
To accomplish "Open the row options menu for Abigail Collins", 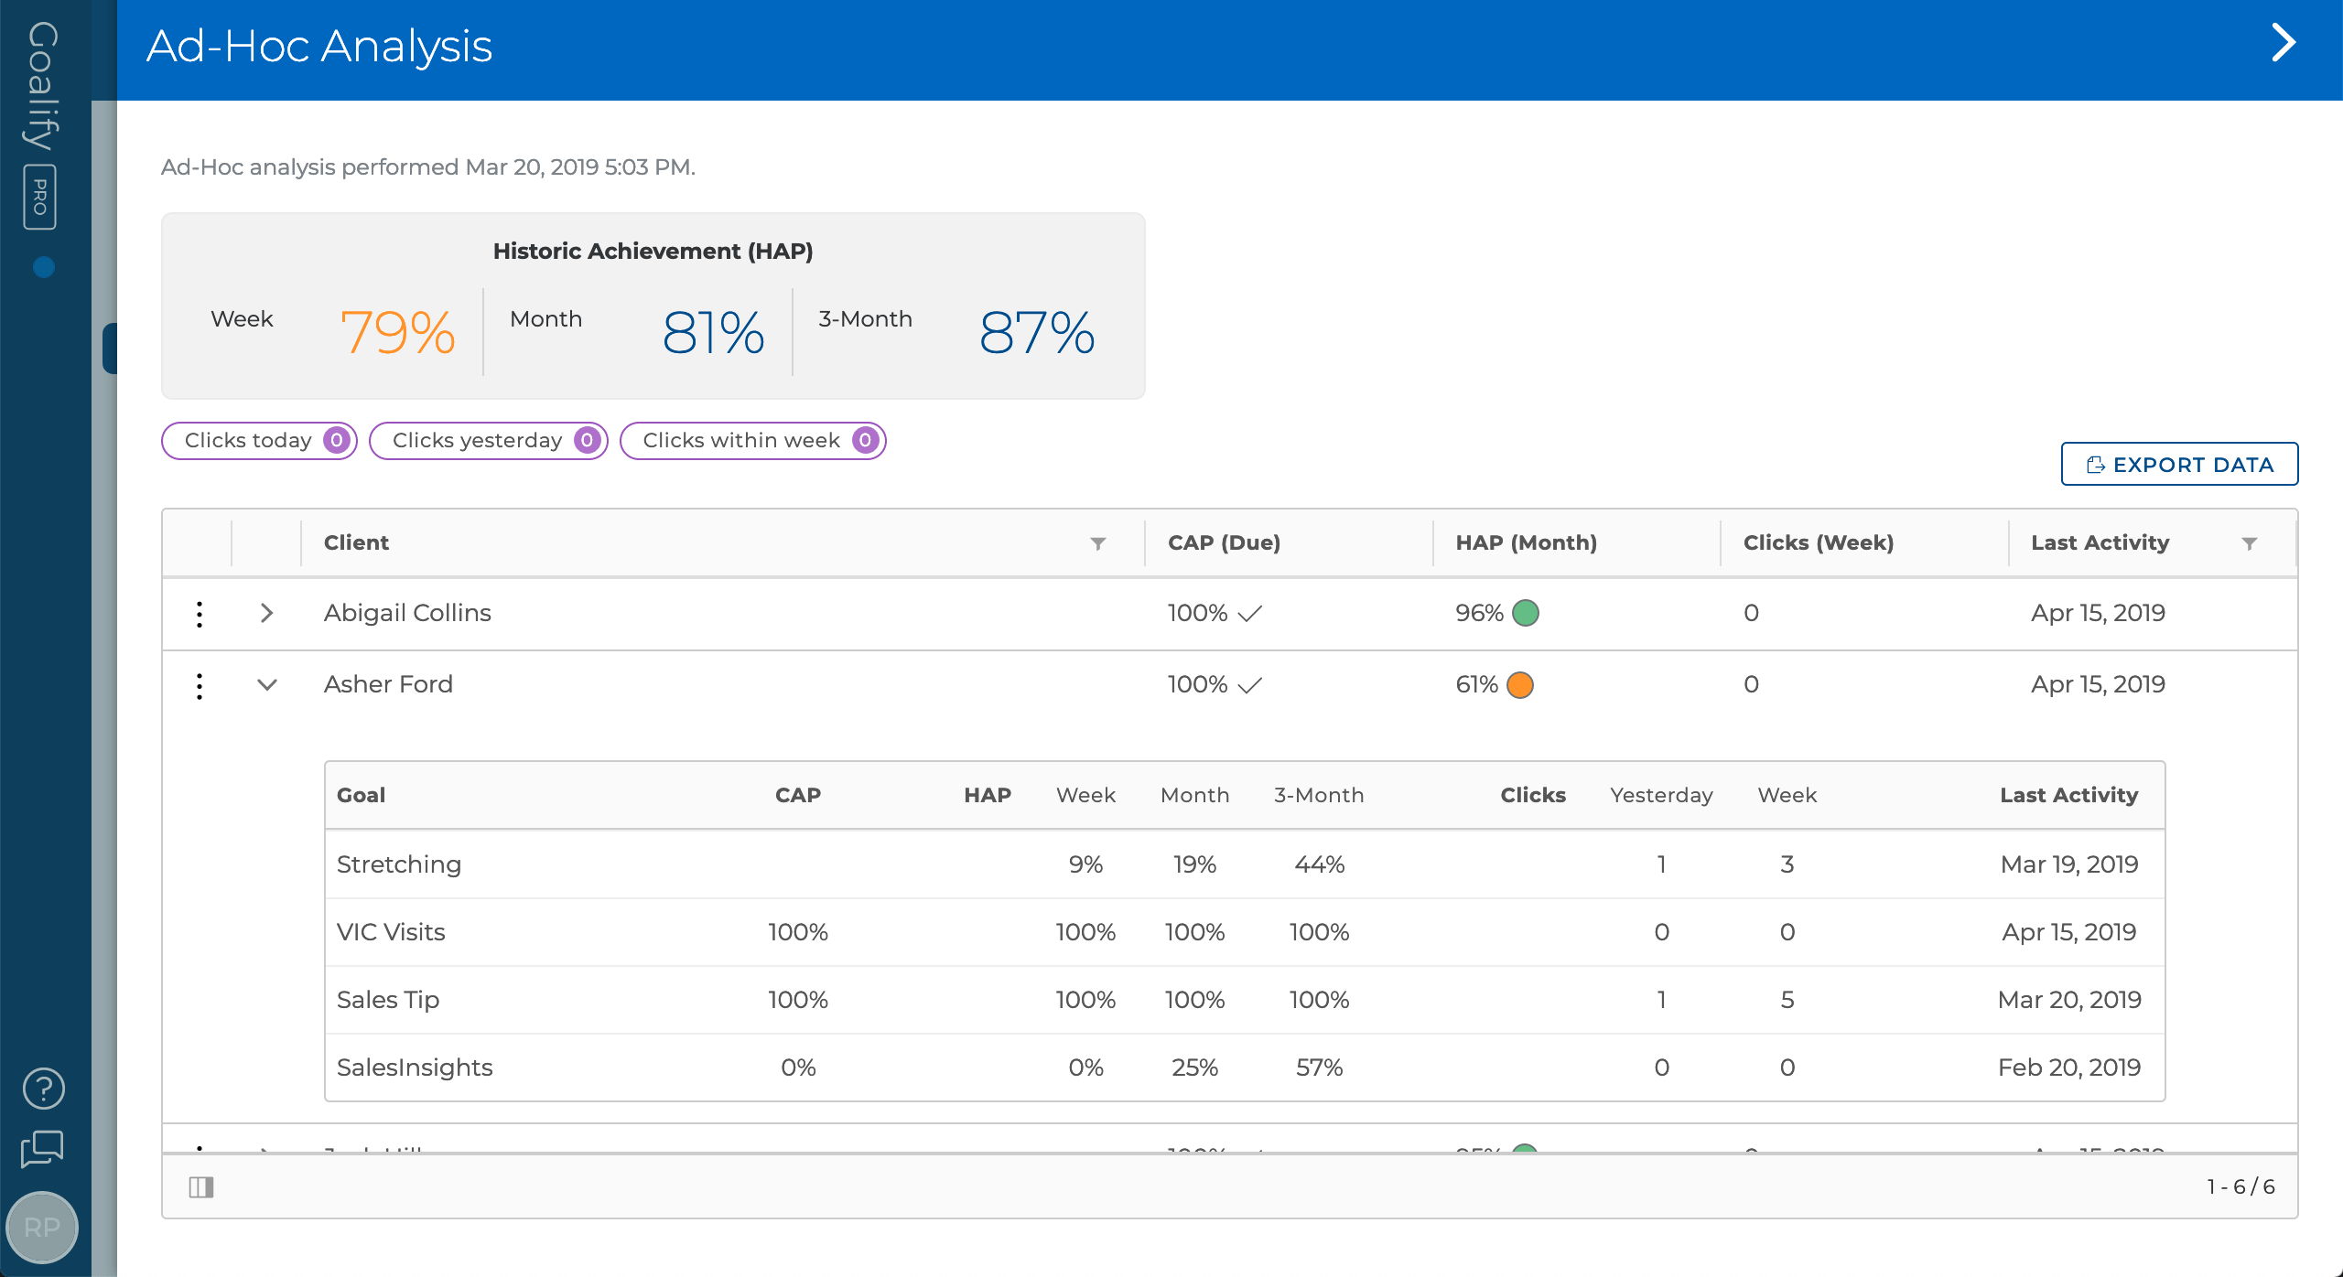I will coord(200,613).
